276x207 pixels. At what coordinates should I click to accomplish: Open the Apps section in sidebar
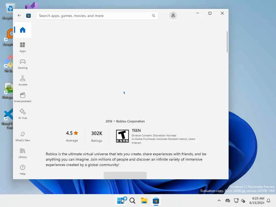click(x=23, y=47)
